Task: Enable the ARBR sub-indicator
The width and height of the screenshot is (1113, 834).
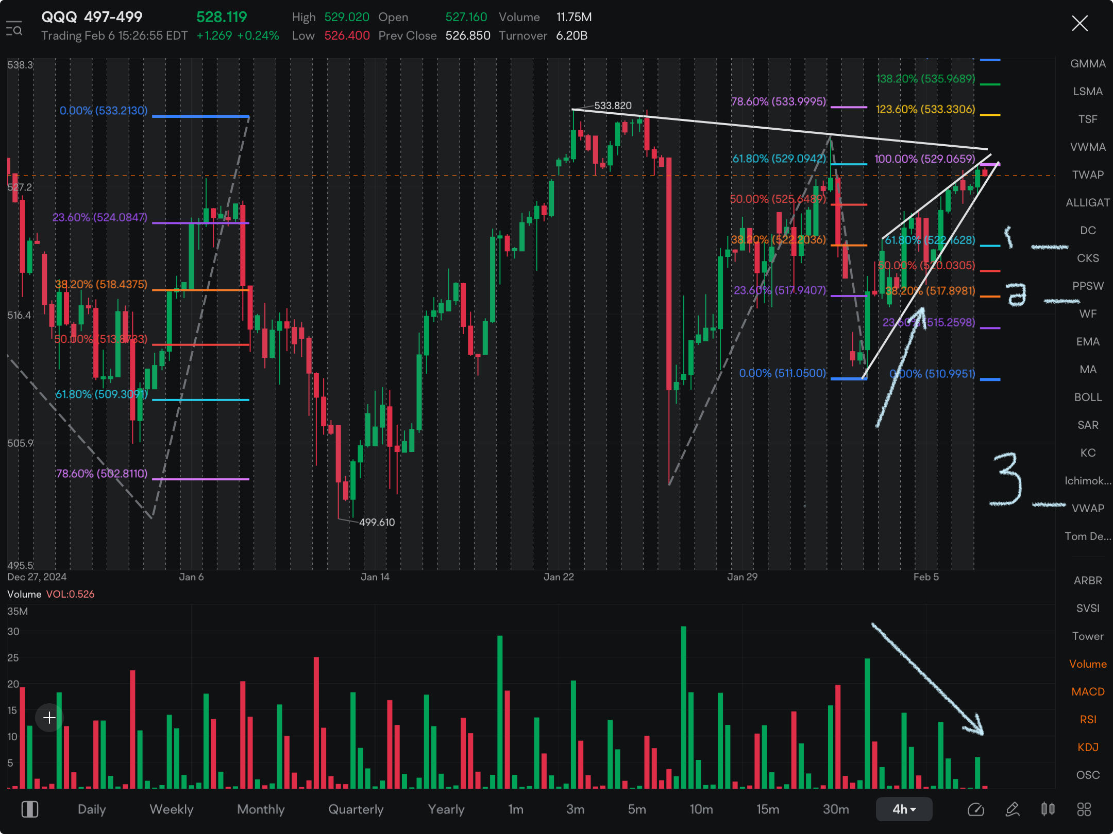Action: (x=1088, y=581)
